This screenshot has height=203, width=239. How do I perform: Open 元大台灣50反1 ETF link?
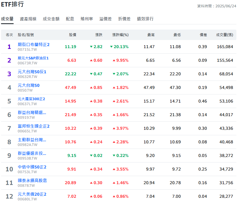click(x=32, y=72)
